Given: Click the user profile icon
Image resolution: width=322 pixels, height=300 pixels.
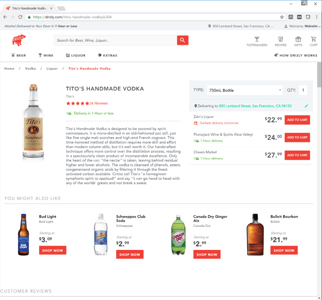Looking at the screenshot, I should click(x=286, y=26).
